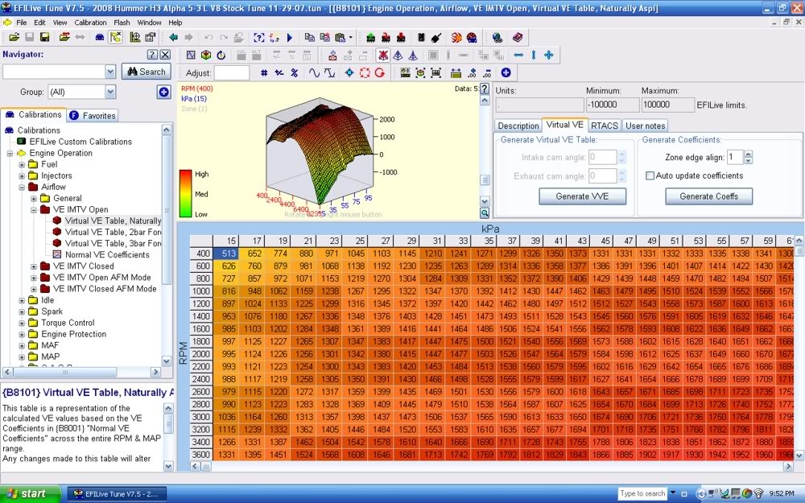The width and height of the screenshot is (805, 503).
Task: Click the binoculars Search button
Action: click(145, 72)
